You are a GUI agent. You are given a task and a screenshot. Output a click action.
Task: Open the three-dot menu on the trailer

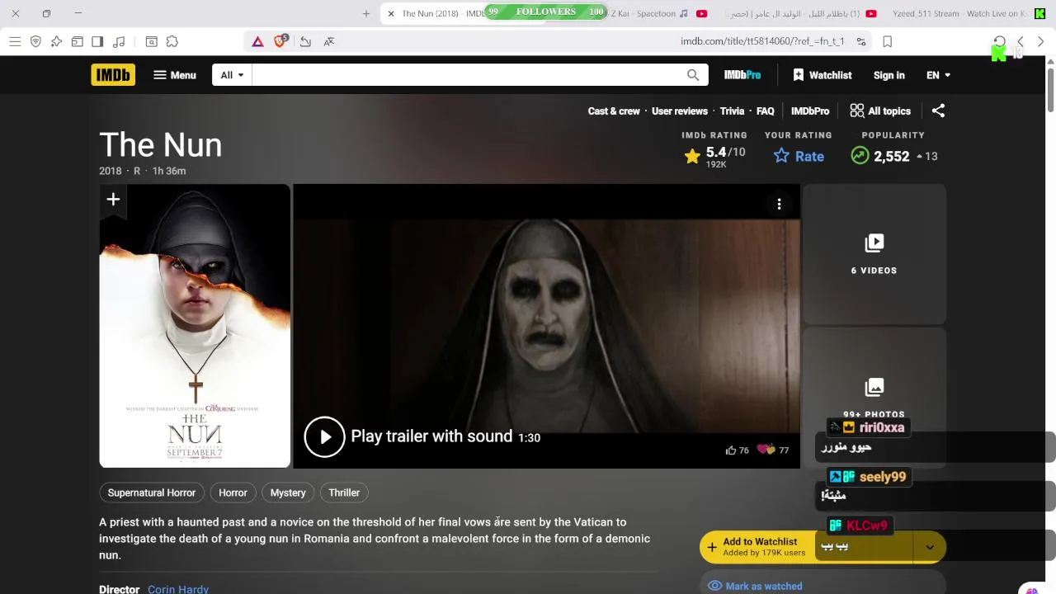click(779, 205)
